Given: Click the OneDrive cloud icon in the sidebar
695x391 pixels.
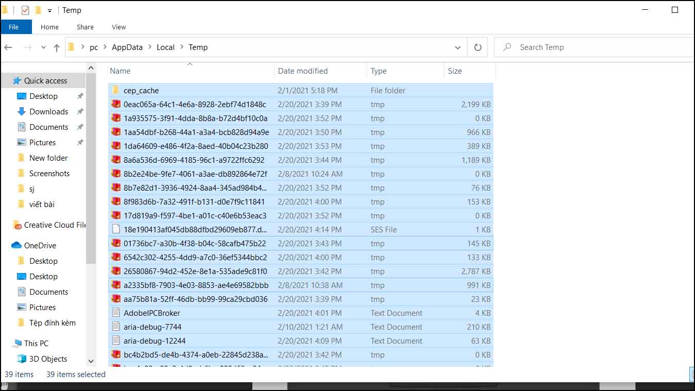Looking at the screenshot, I should pos(17,245).
